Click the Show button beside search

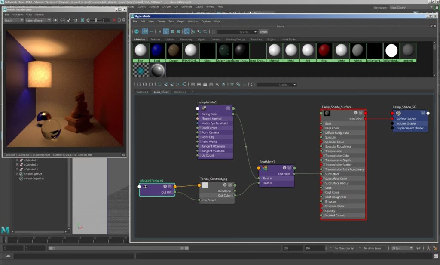[263, 32]
